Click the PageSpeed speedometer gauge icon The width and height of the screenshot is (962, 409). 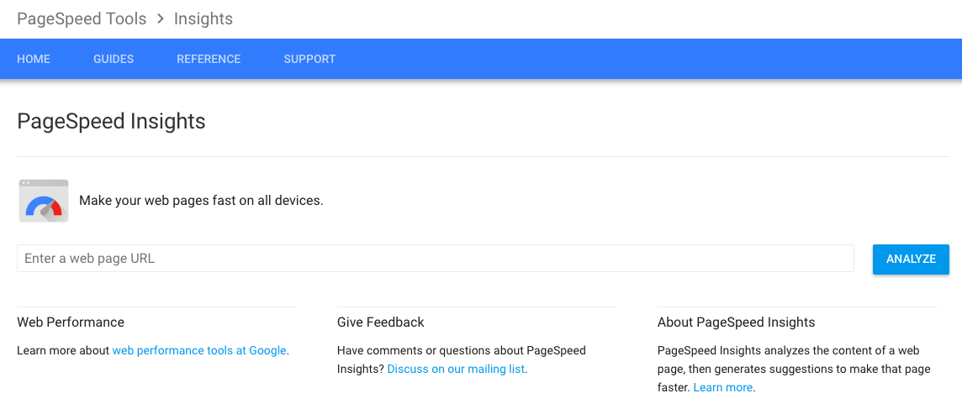44,201
